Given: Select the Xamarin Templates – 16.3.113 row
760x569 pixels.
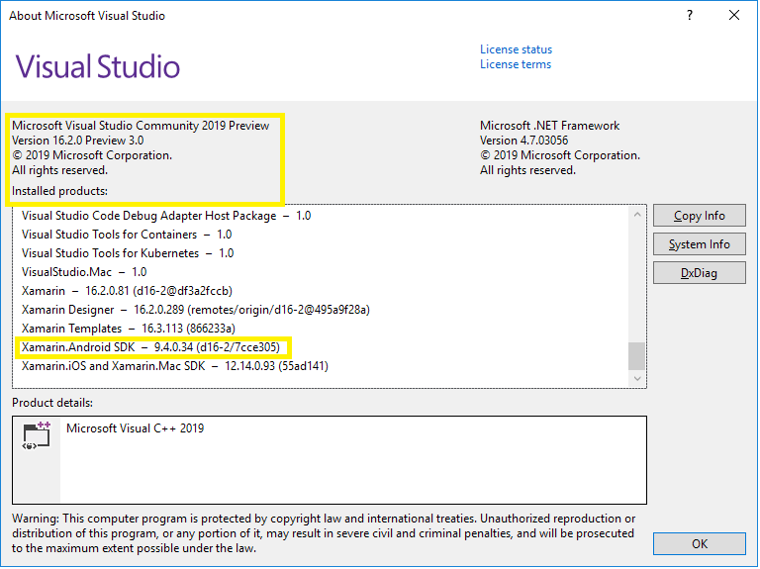Looking at the screenshot, I should (129, 329).
